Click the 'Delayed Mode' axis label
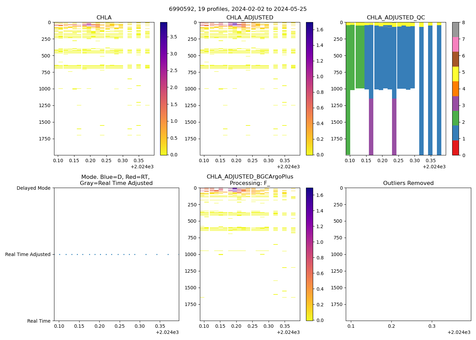476x340 pixels. pos(33,188)
